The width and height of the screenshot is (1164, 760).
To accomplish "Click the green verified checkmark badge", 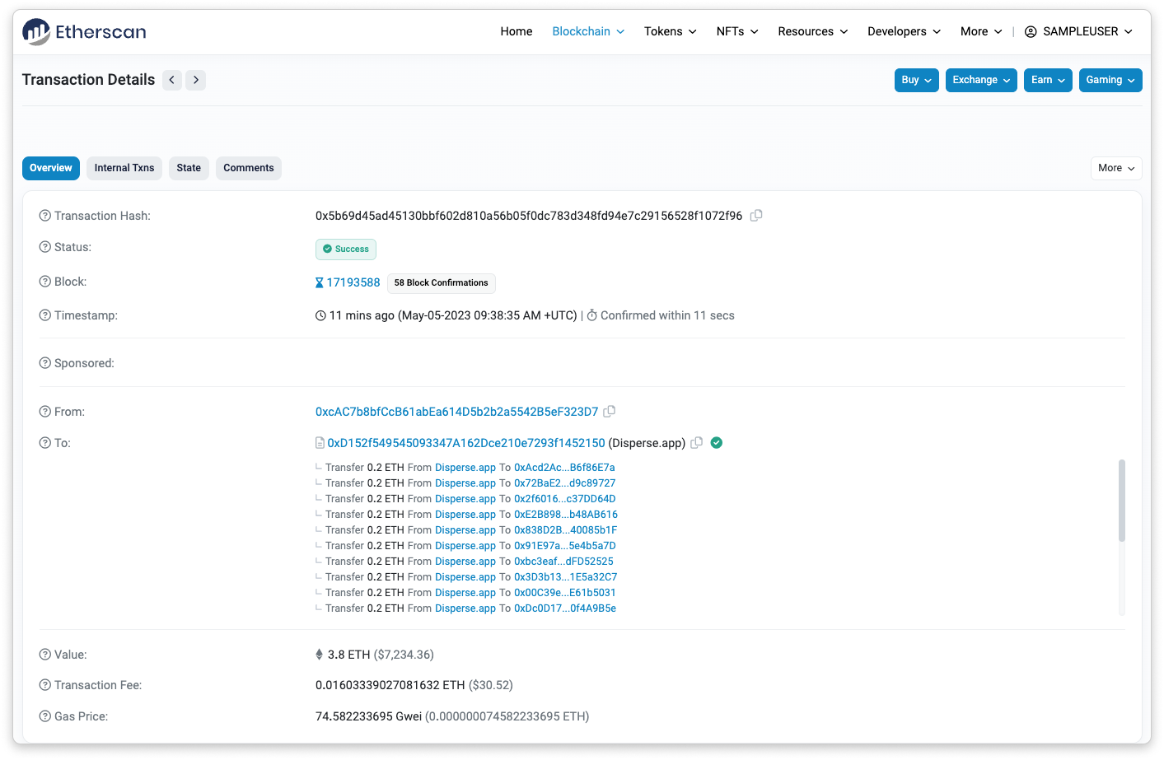I will 717,443.
